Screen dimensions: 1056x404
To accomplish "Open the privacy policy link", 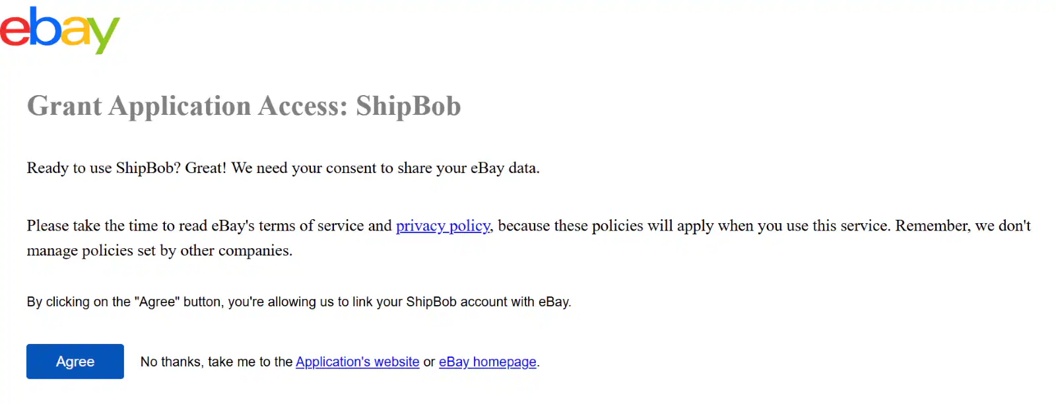I will tap(442, 226).
